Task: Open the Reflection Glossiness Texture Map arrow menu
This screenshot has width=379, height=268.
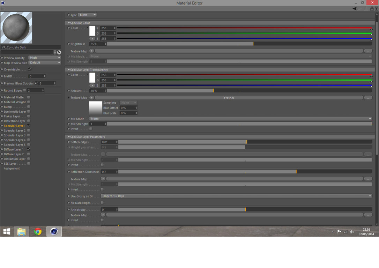Action: point(103,179)
